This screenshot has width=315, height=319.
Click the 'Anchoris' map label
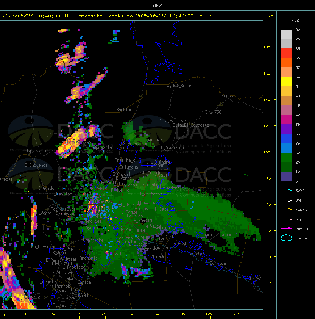(x=89, y=258)
